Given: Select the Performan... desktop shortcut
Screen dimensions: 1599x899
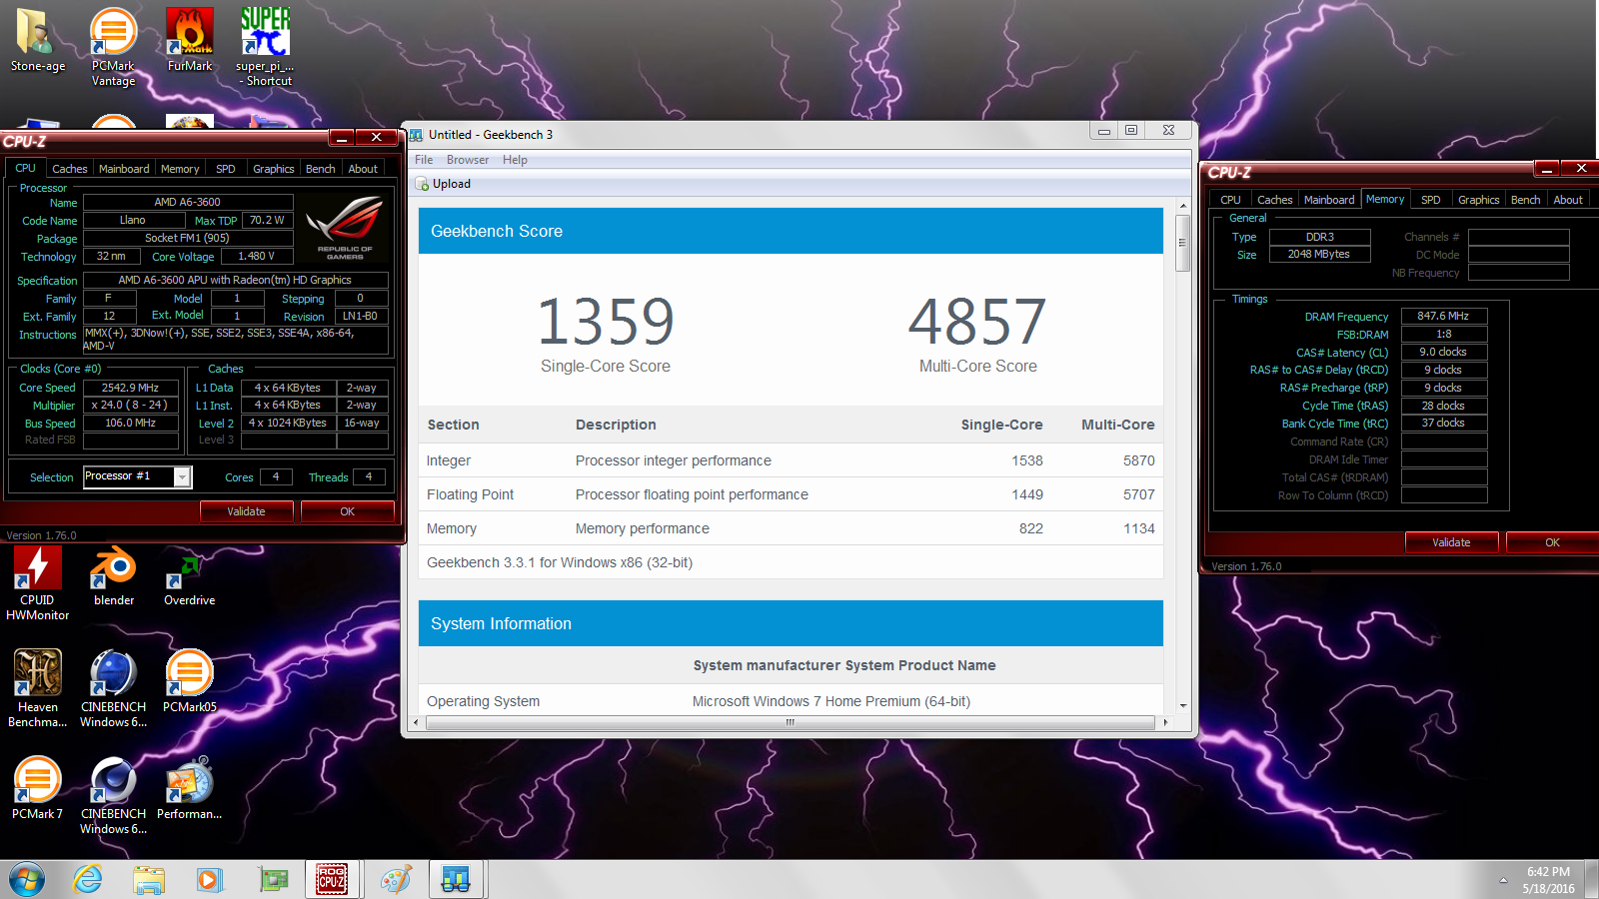Looking at the screenshot, I should tap(190, 788).
